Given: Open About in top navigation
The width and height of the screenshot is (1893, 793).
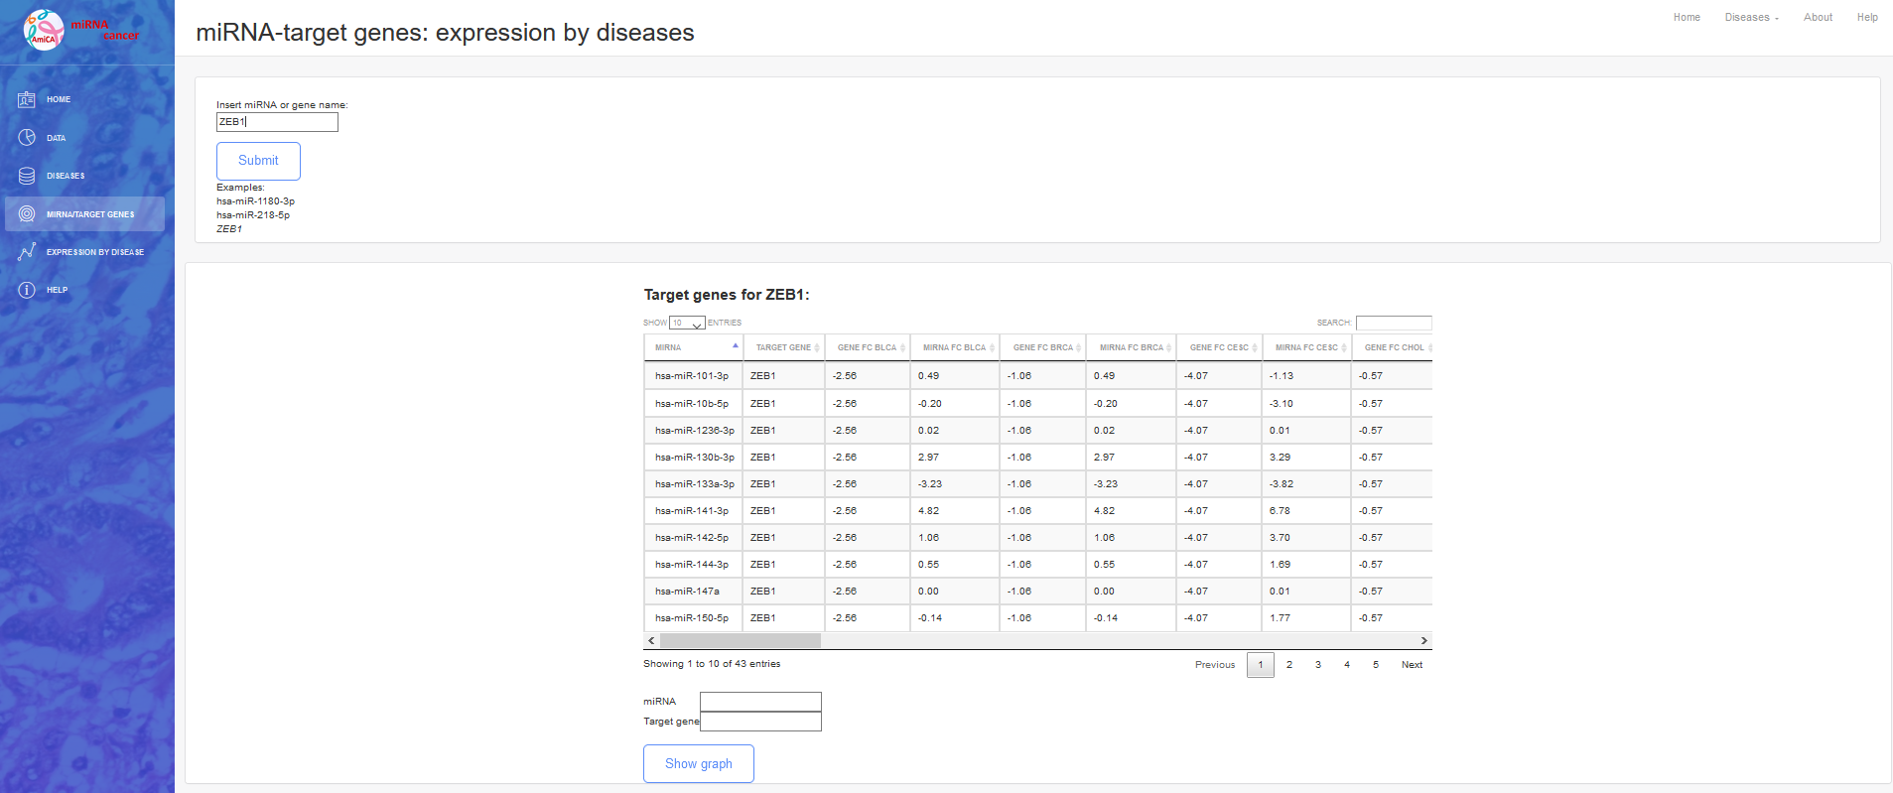Looking at the screenshot, I should pyautogui.click(x=1818, y=18).
